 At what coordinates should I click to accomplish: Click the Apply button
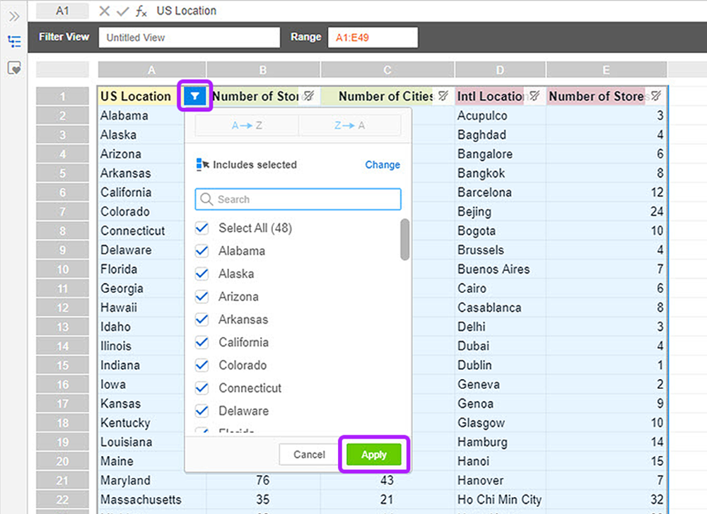coord(374,455)
